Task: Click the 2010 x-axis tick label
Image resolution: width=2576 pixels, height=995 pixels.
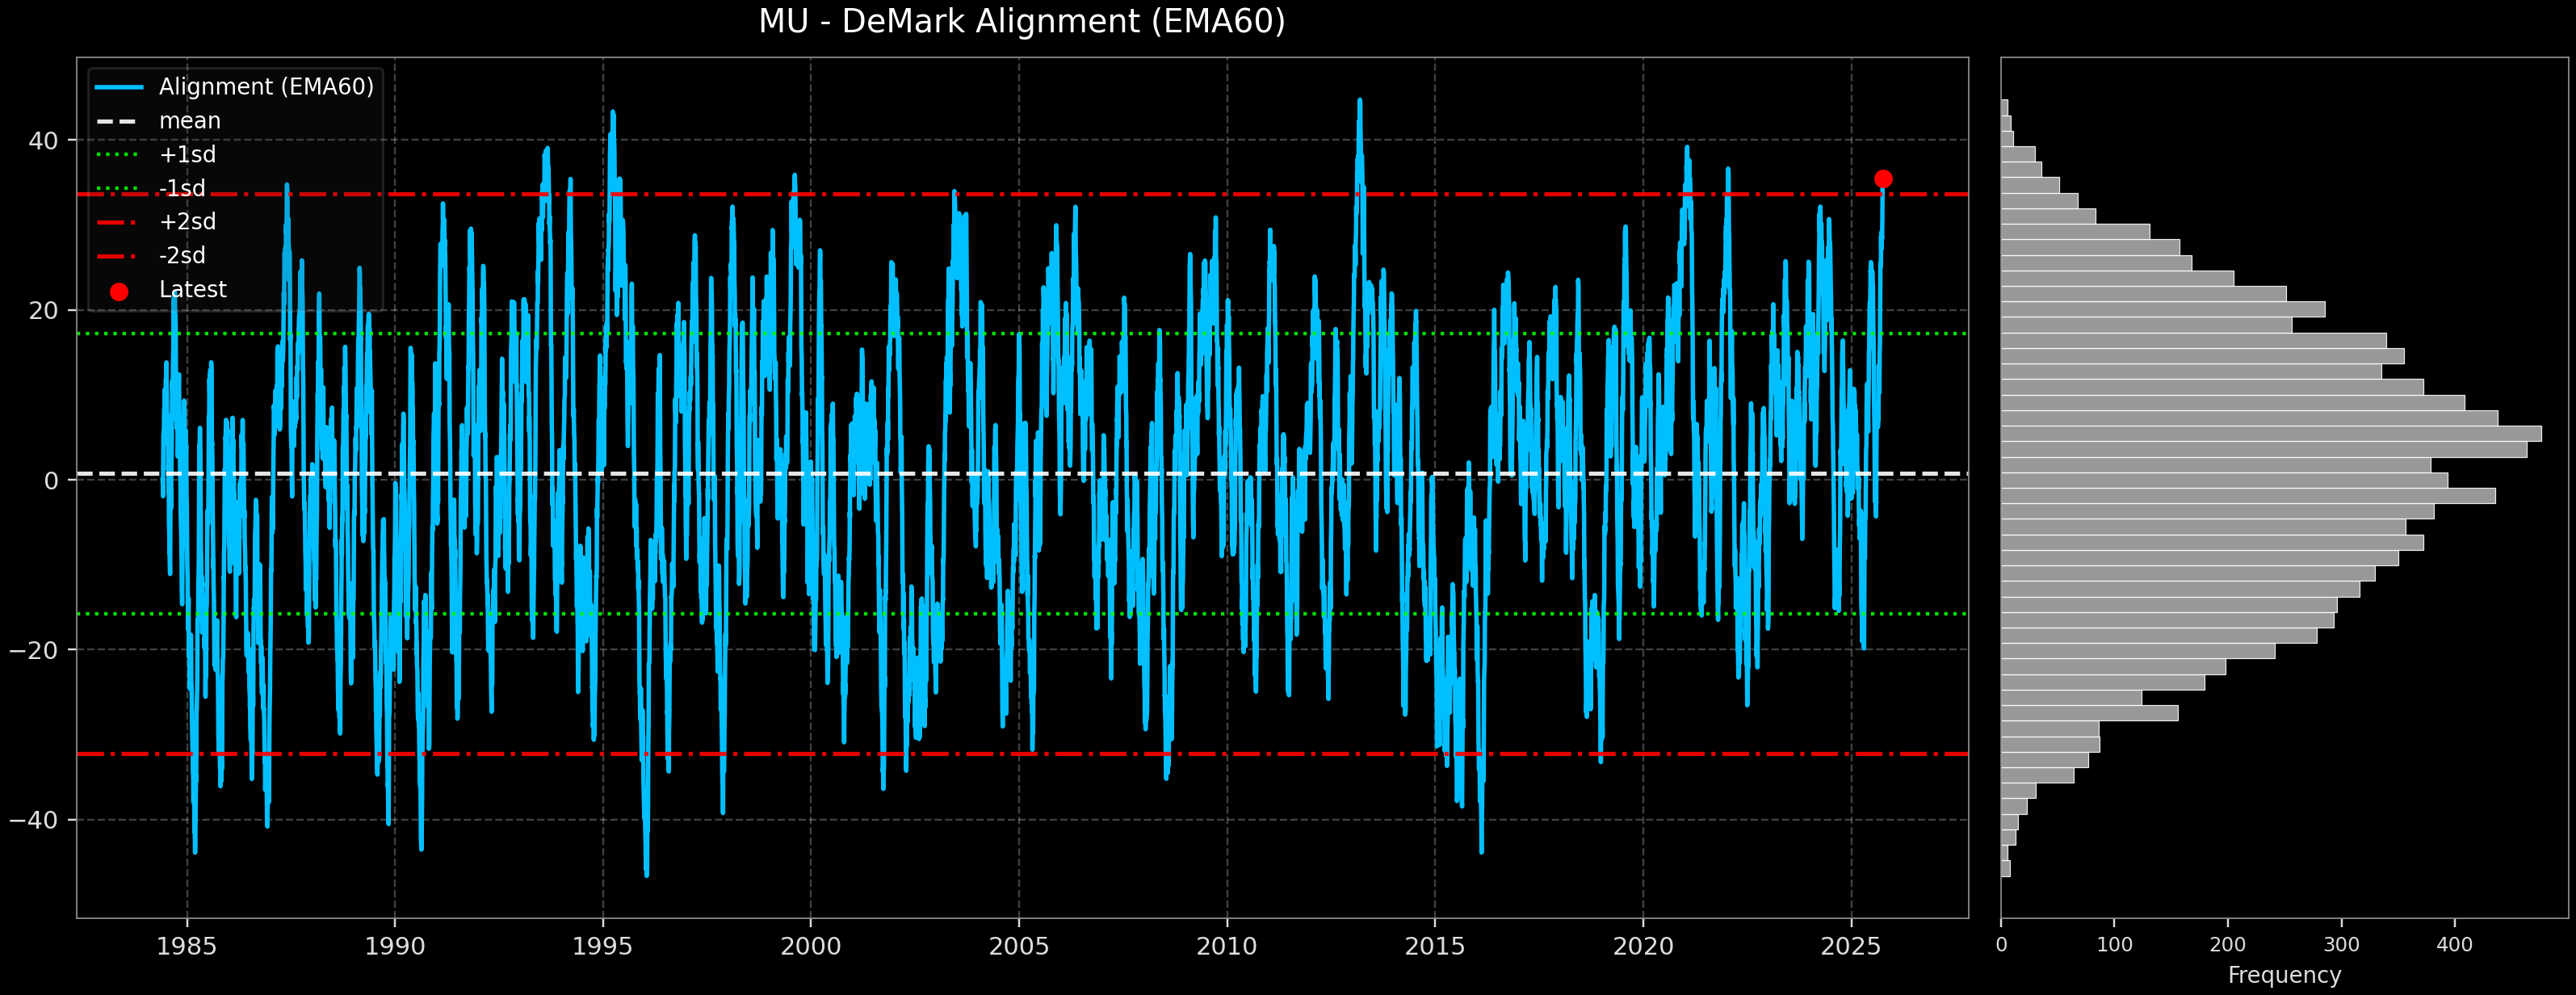Action: point(1227,946)
